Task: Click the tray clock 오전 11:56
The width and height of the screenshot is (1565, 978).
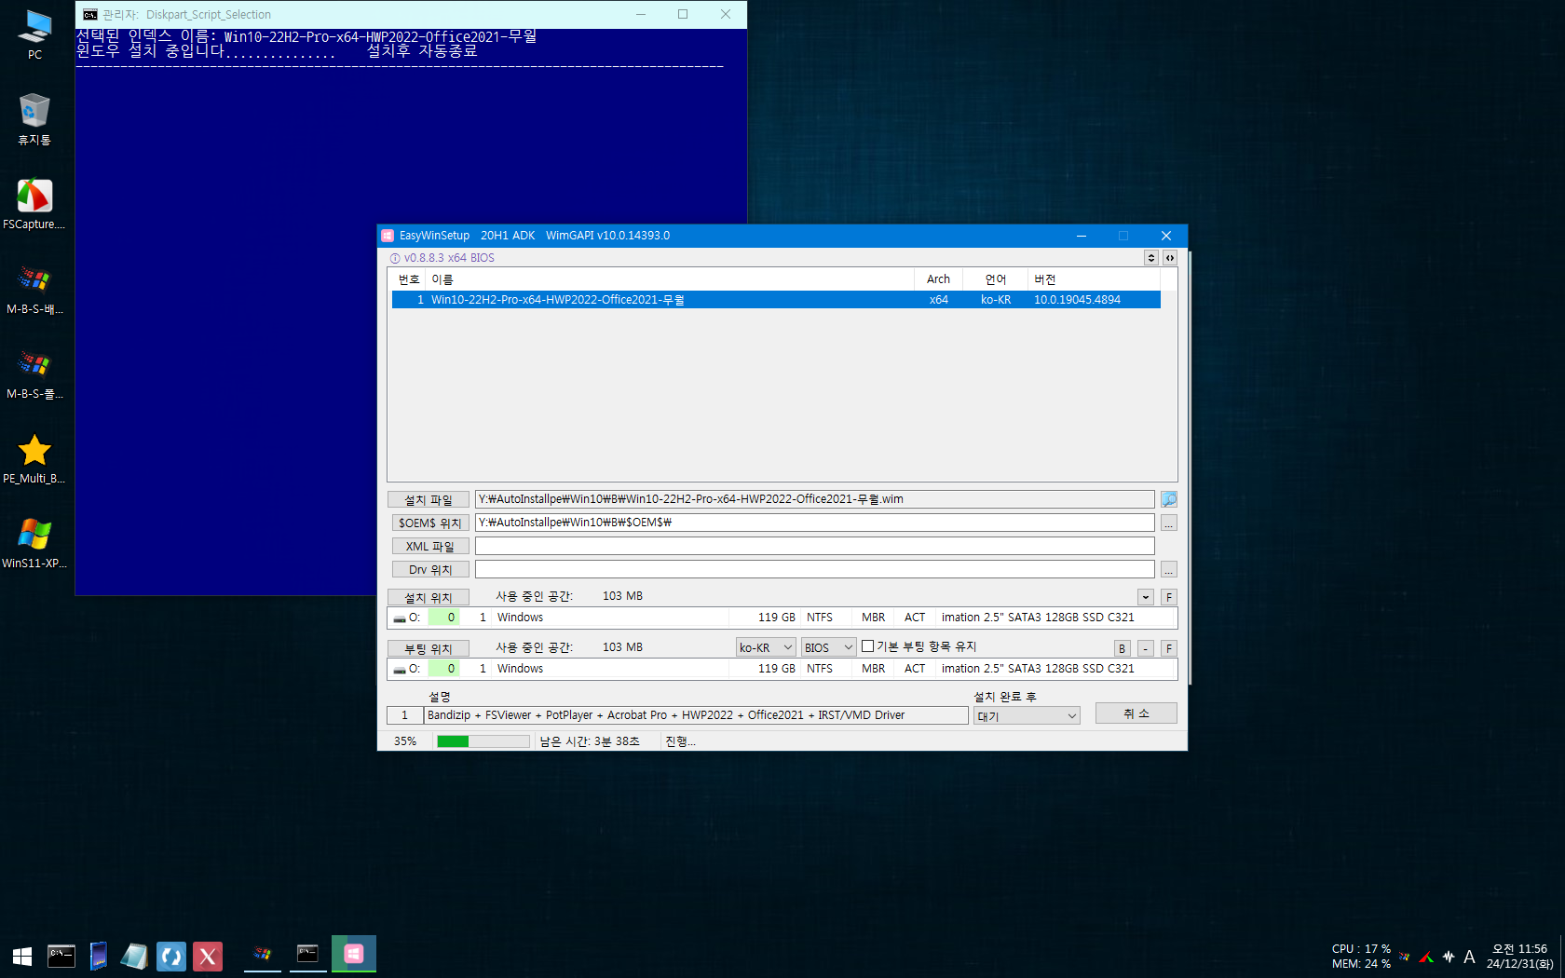Action: click(1519, 956)
